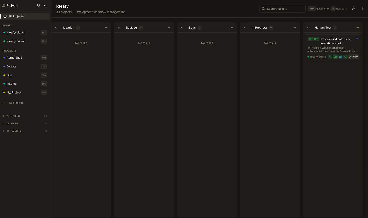Click the Agents robot icon
The height and width of the screenshot is (218, 368).
(8, 131)
